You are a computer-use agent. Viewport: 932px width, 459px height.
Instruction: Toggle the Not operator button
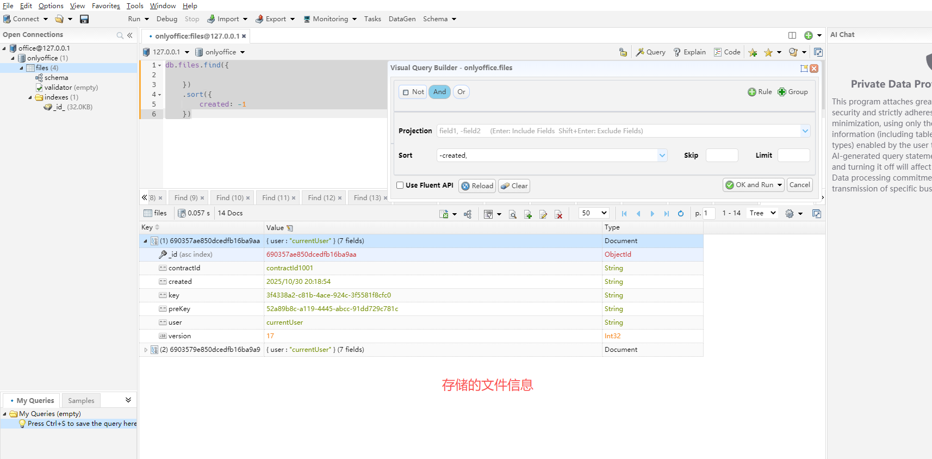(413, 92)
